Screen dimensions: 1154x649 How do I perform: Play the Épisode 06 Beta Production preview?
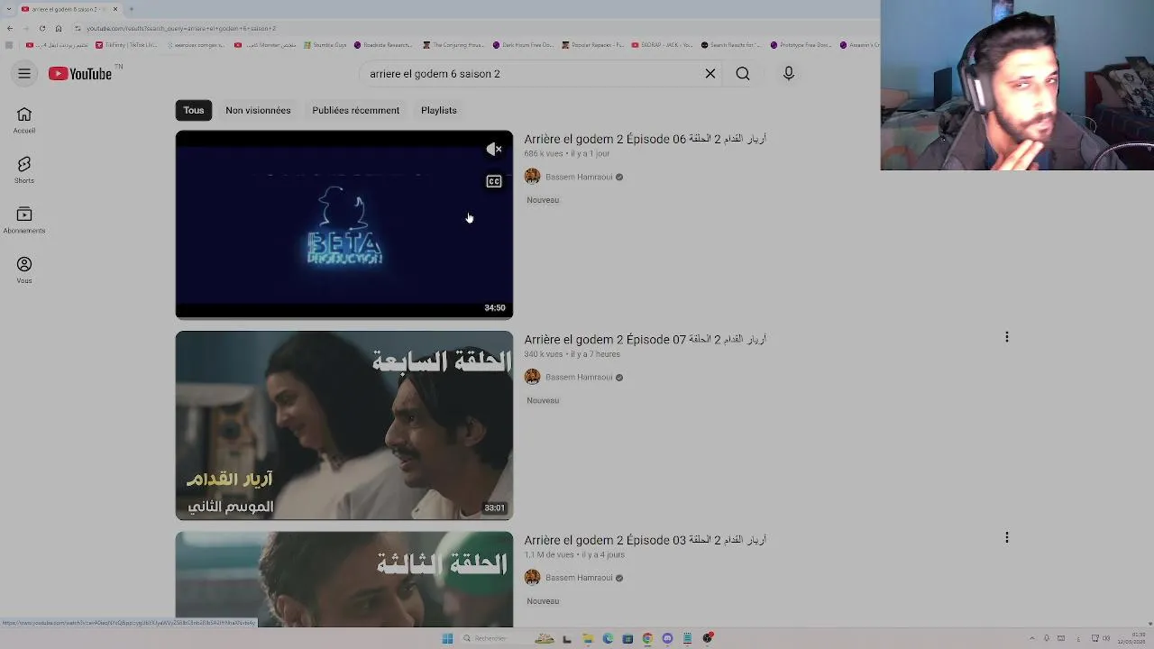pyautogui.click(x=344, y=225)
